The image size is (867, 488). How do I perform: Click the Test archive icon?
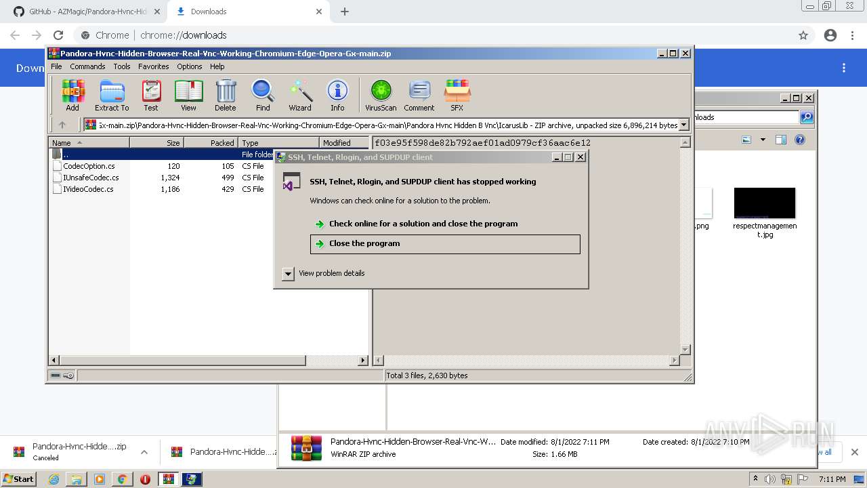tap(151, 96)
